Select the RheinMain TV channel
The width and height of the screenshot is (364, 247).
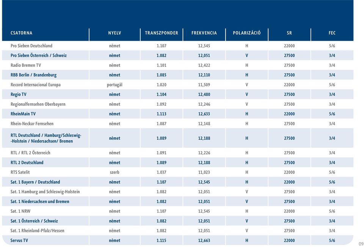pos(23,114)
